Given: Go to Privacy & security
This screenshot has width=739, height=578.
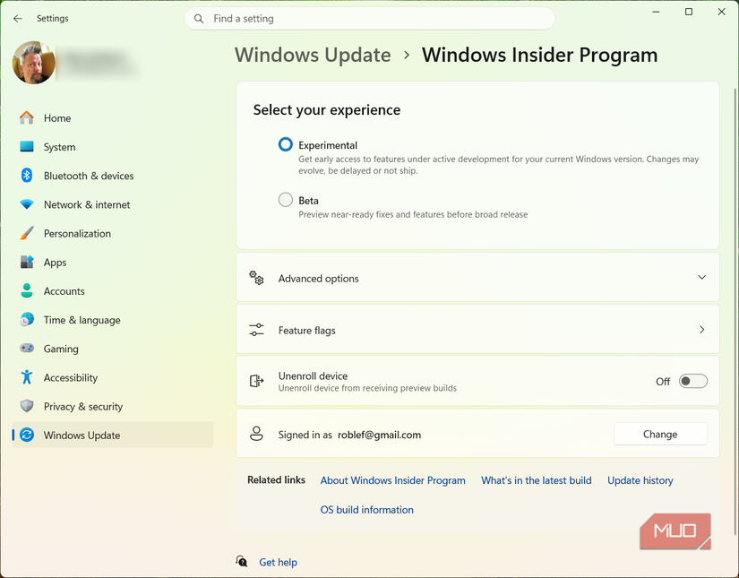Looking at the screenshot, I should [113, 406].
